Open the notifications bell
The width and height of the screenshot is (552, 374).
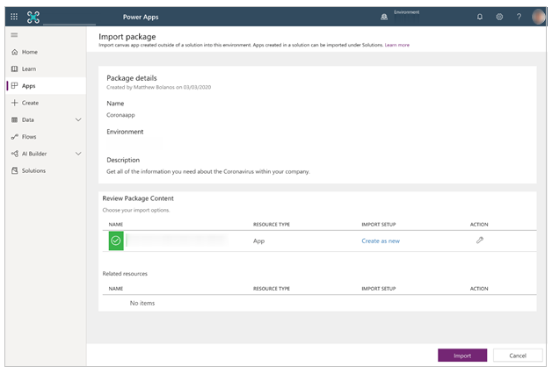click(x=480, y=17)
